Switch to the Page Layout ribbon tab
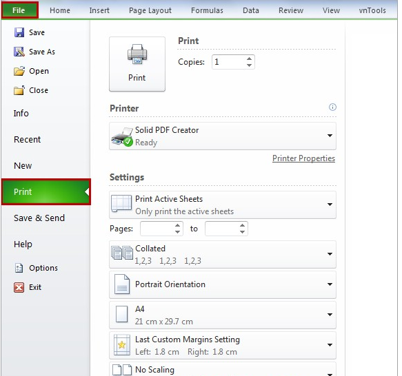The width and height of the screenshot is (402, 376). pos(150,10)
